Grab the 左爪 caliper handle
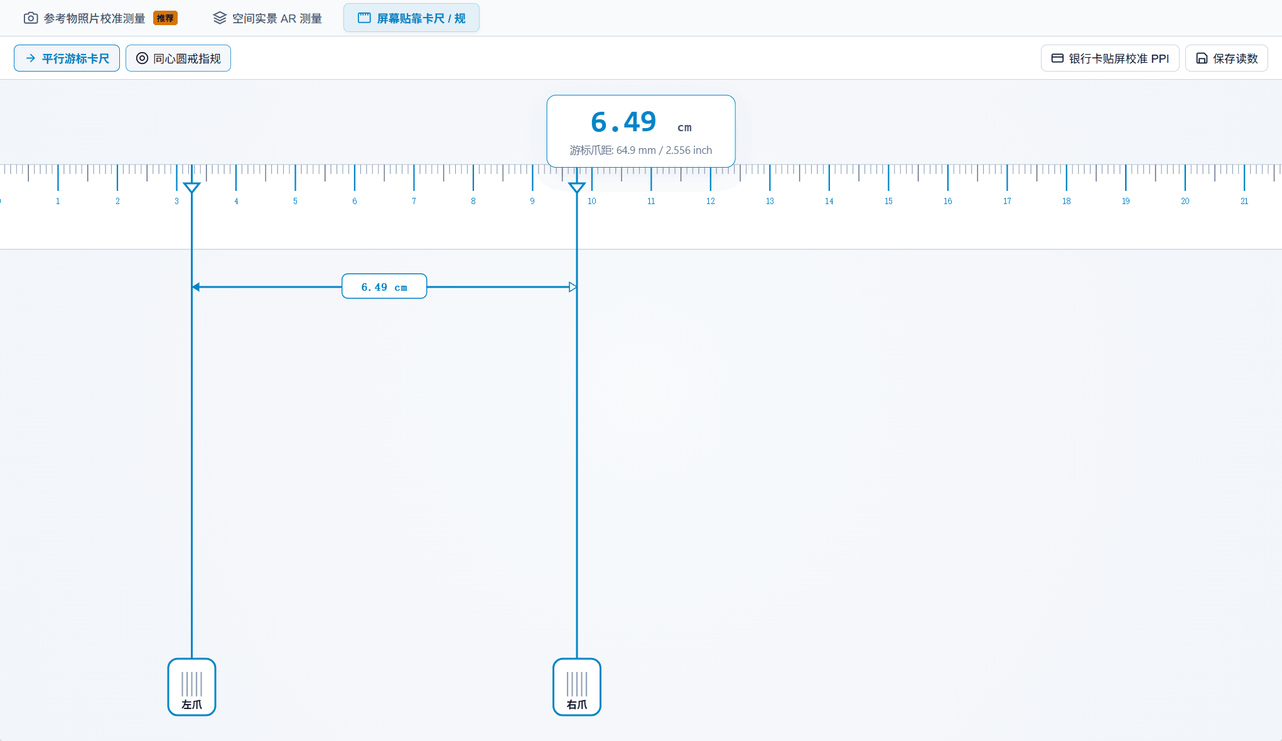This screenshot has width=1282, height=741. coord(191,687)
